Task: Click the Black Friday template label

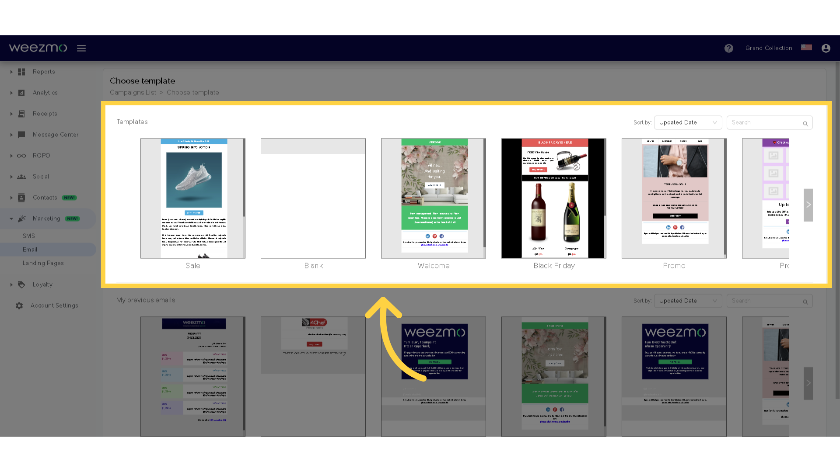Action: click(x=554, y=266)
